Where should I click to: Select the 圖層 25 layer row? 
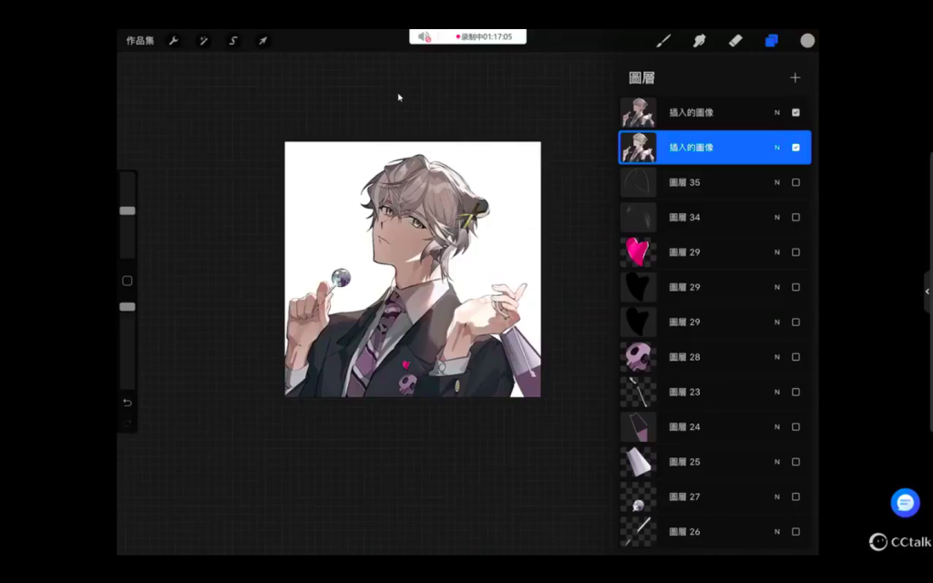point(711,462)
